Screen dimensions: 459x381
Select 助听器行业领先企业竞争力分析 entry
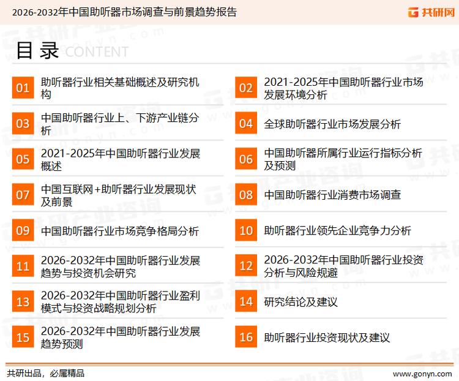(x=337, y=231)
